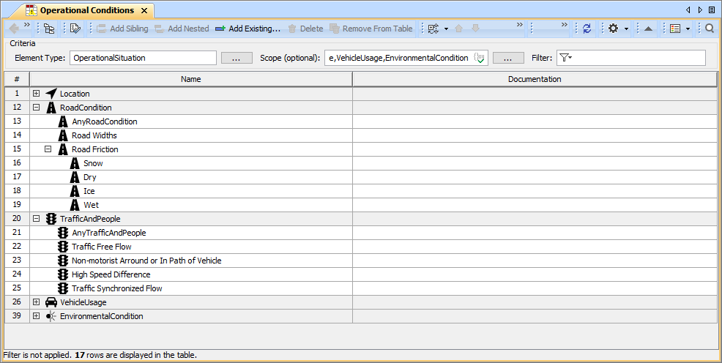Viewport: 722px width, 363px height.
Task: Expand the Location row
Action: 37,94
